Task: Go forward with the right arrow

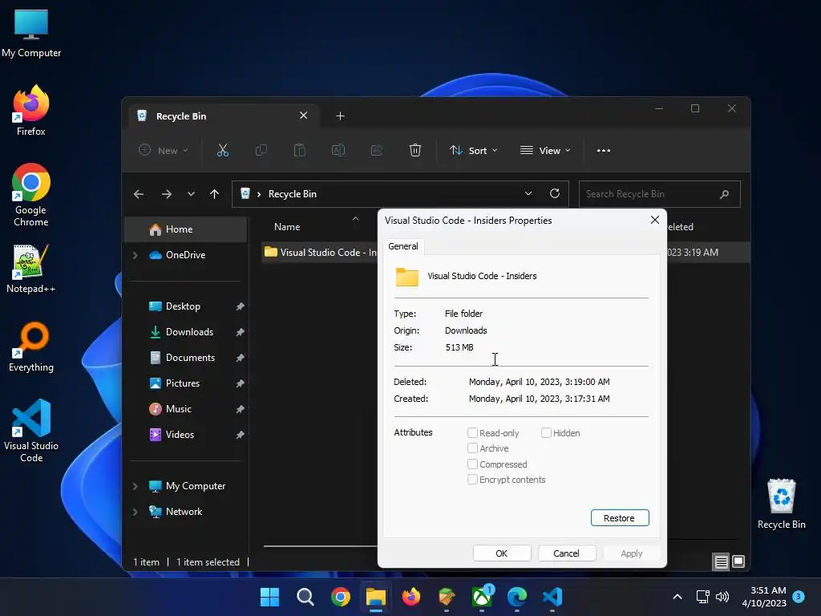Action: pos(167,194)
